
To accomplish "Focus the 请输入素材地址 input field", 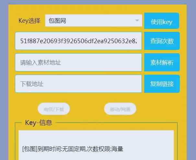I will click(78, 62).
